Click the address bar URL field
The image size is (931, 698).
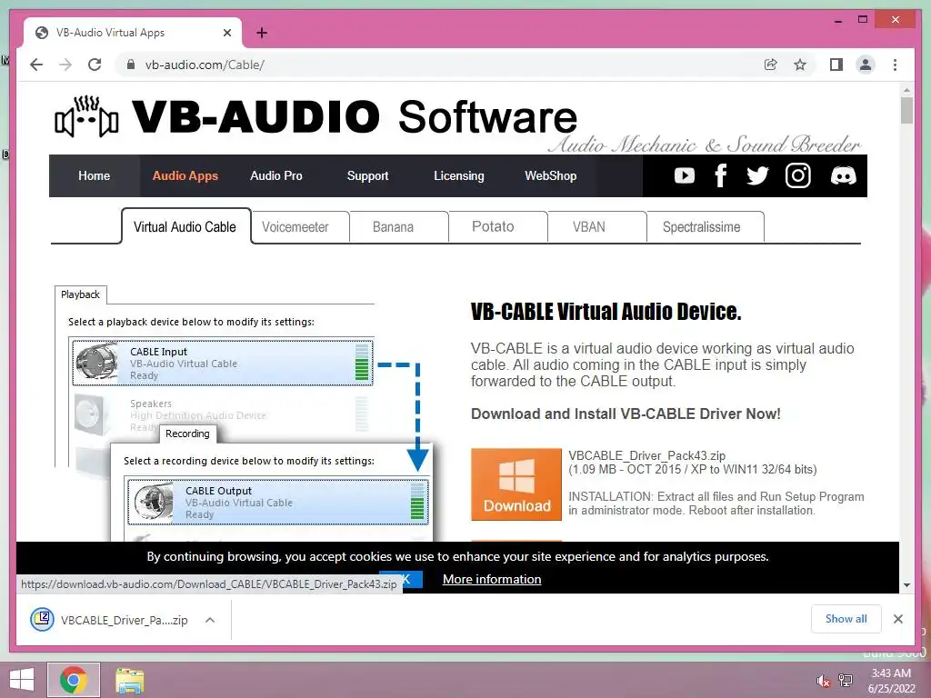point(439,65)
